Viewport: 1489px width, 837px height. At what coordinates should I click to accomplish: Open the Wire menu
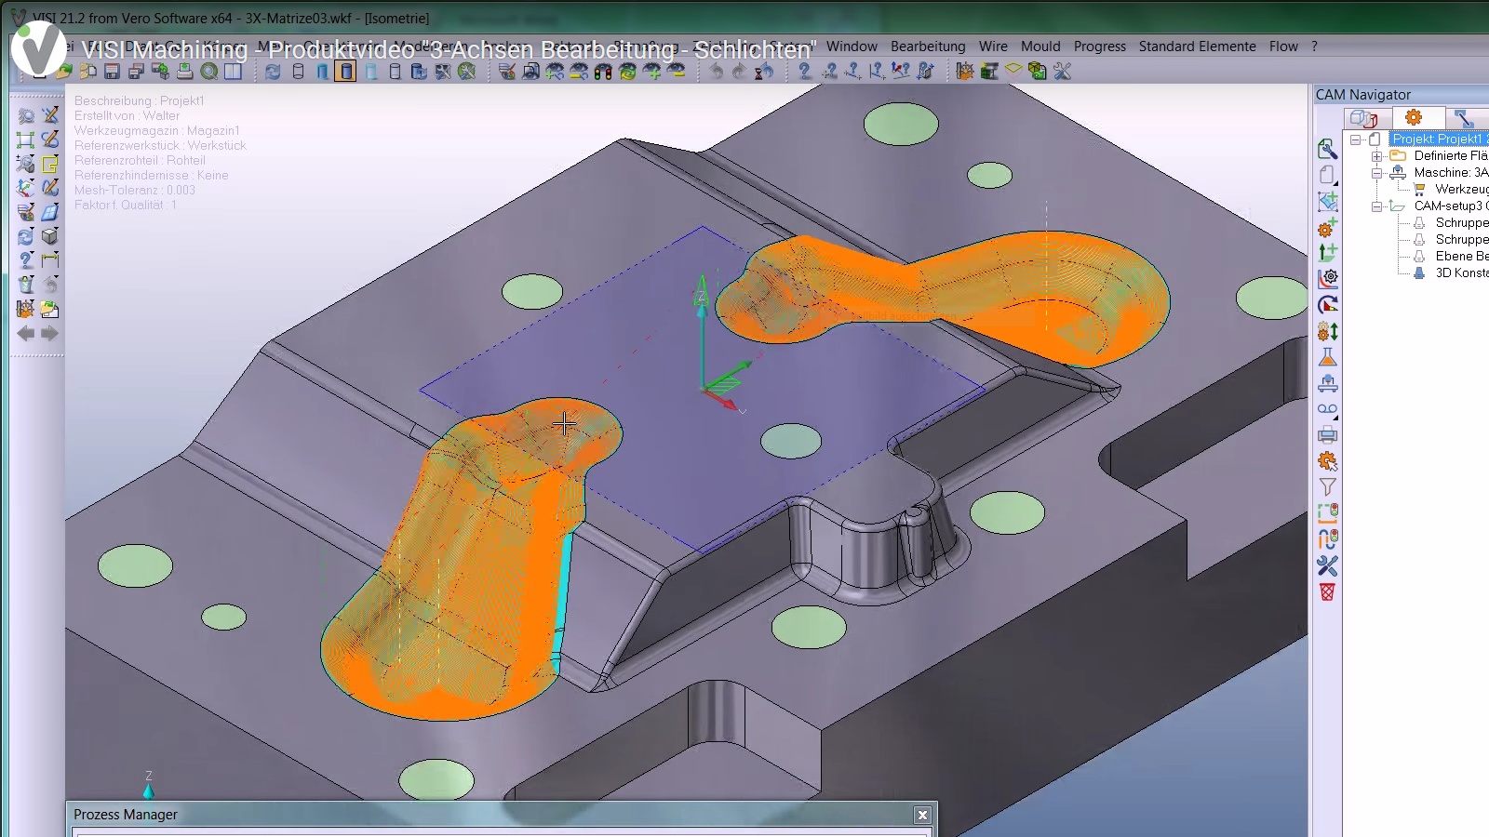(993, 46)
